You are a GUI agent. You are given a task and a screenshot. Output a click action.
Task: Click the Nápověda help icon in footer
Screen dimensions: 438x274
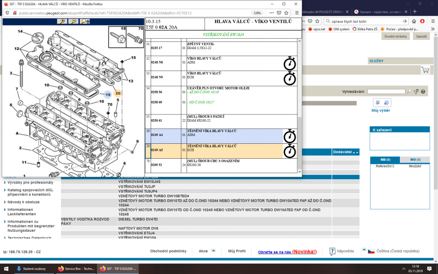point(332,251)
